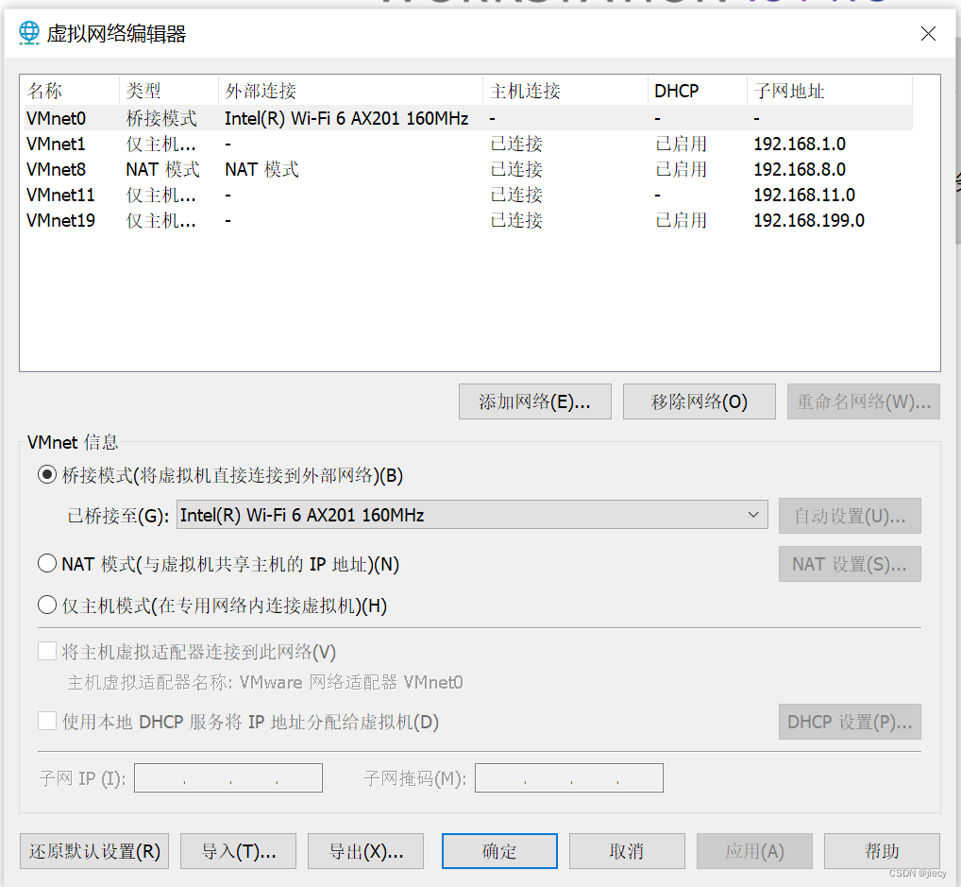Screen dimensions: 961x887
Task: Click the 自动设置(U)... button
Action: (850, 516)
